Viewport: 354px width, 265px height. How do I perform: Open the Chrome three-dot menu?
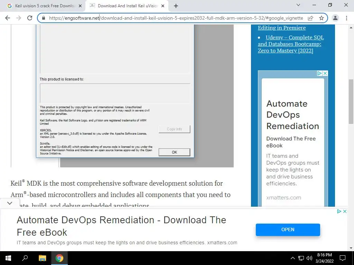click(346, 18)
